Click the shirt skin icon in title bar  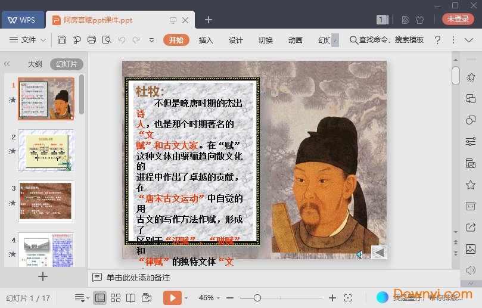click(x=419, y=20)
